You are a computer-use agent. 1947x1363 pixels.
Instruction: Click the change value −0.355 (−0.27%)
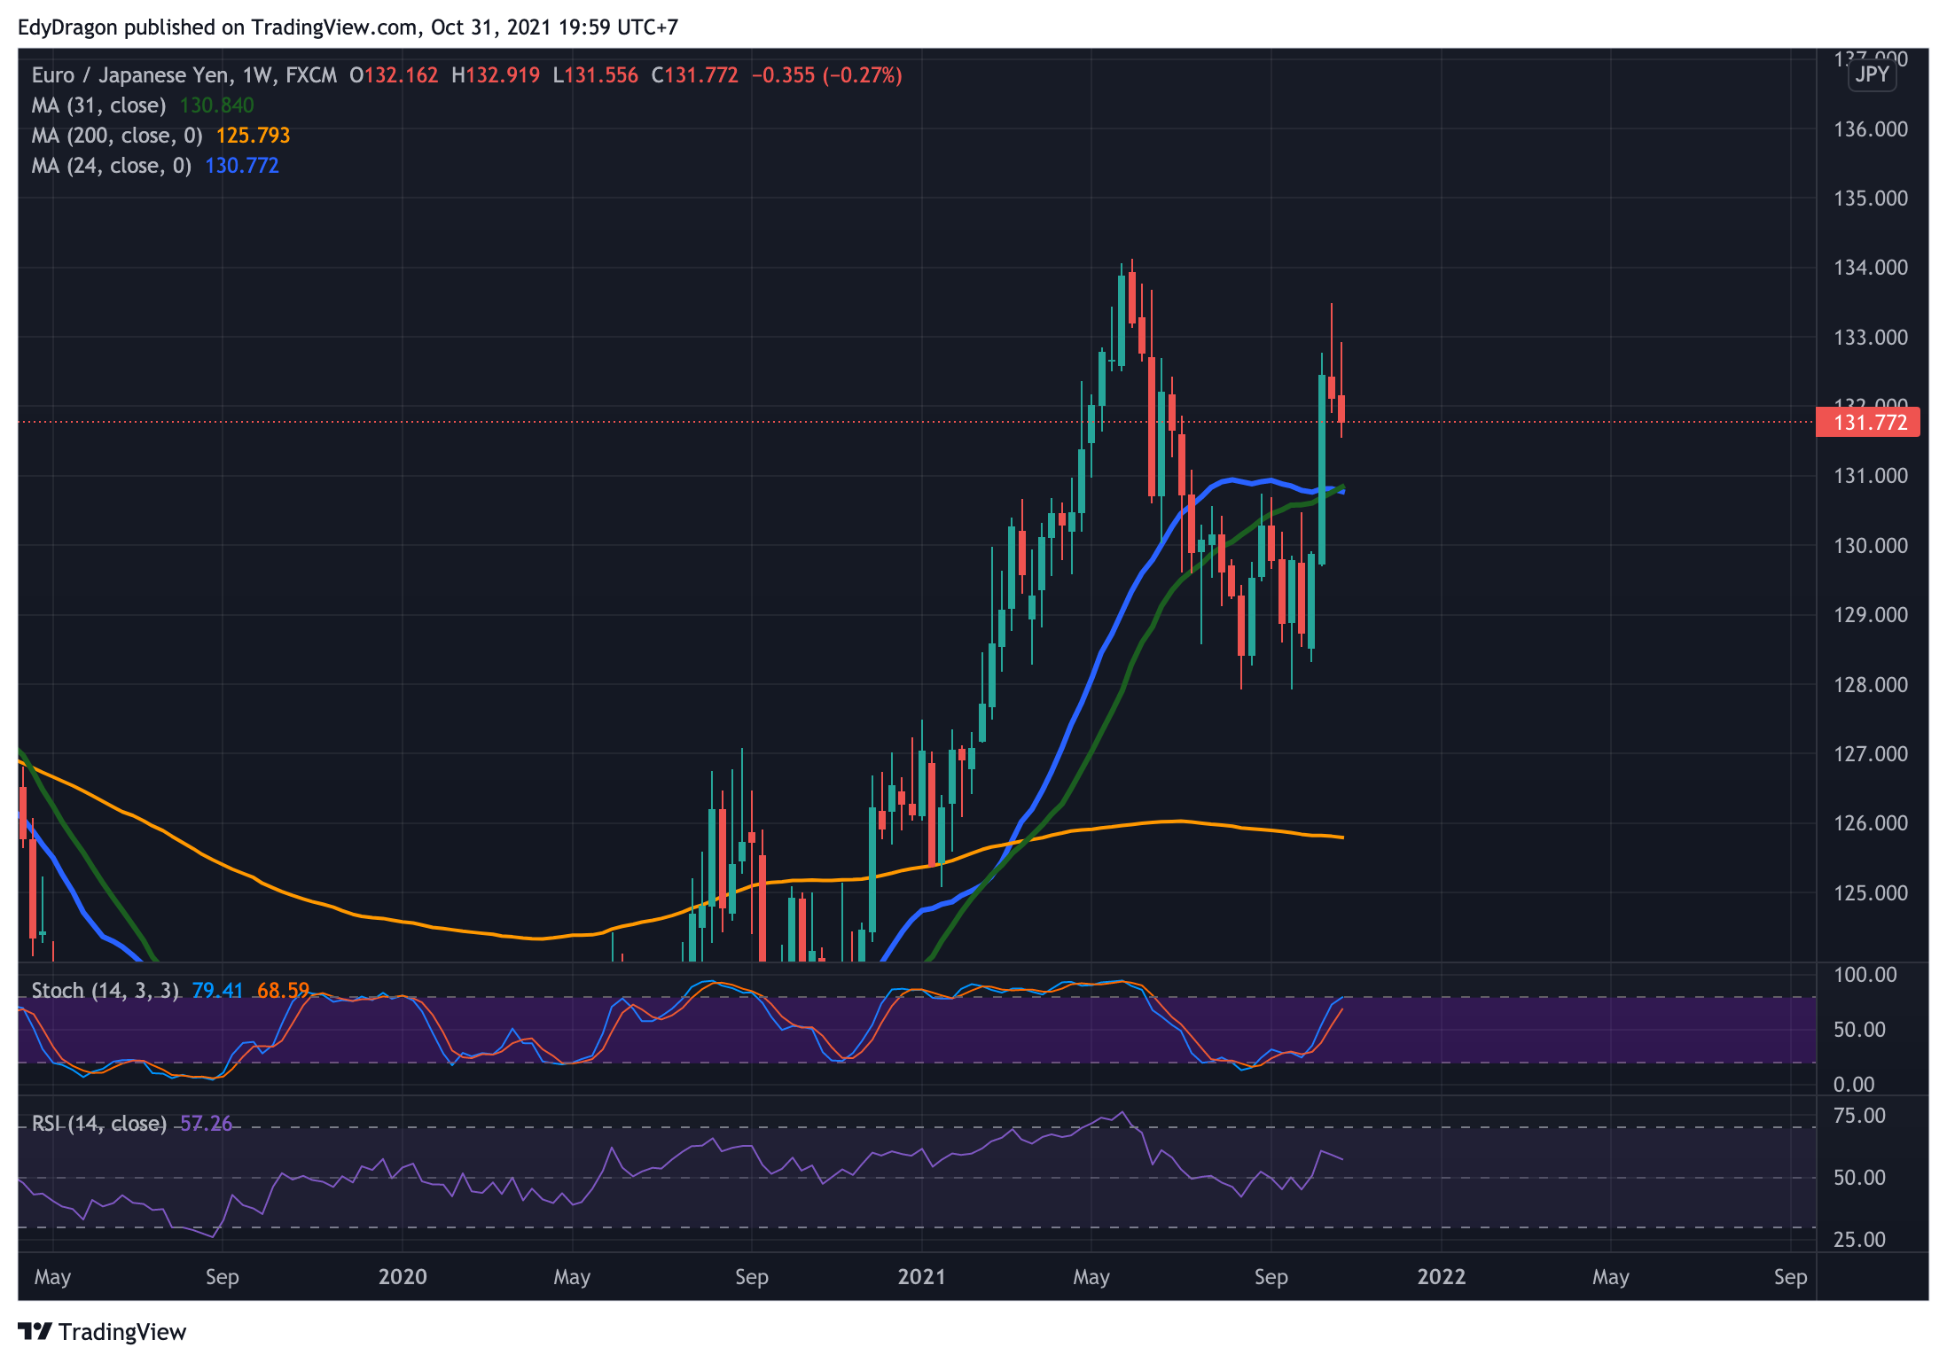click(827, 75)
